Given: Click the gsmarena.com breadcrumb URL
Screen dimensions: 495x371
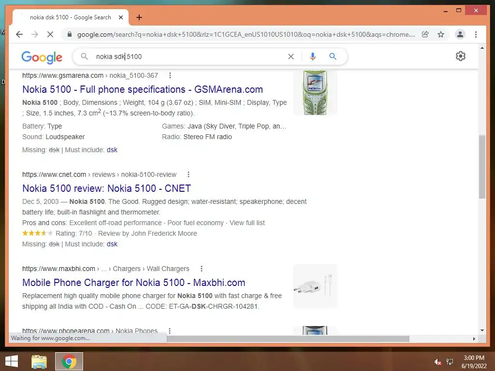Looking at the screenshot, I should coord(90,75).
